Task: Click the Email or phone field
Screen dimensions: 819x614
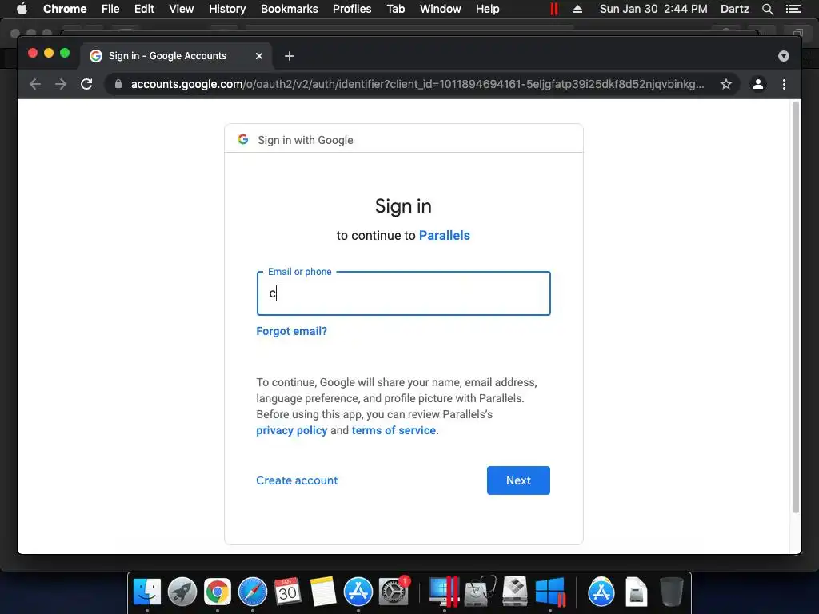Action: tap(404, 293)
